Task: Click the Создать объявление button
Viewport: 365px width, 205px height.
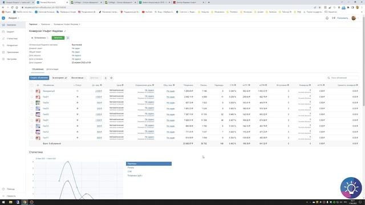Action: click(39, 78)
